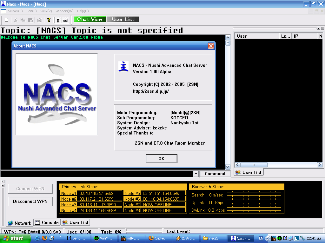
Task: Sort by the Le... column header
Action: point(285,36)
